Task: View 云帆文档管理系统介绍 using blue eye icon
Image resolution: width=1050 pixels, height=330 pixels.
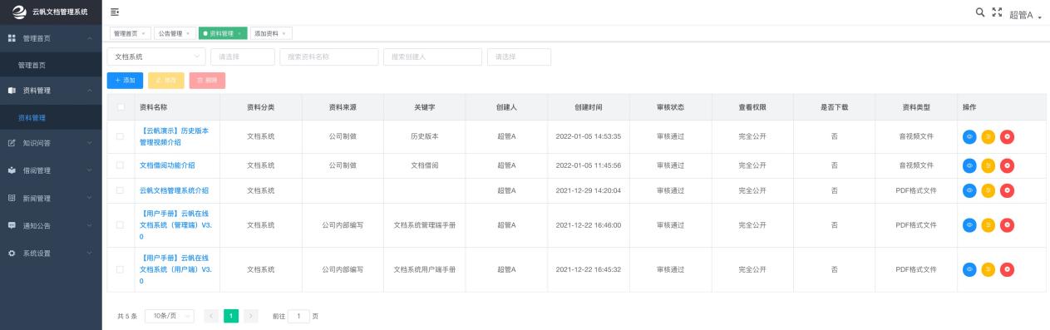Action: [969, 190]
